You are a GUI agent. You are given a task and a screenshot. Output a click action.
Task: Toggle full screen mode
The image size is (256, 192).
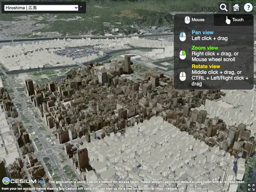coord(251,187)
